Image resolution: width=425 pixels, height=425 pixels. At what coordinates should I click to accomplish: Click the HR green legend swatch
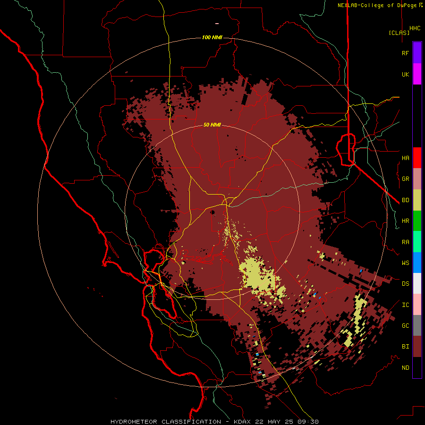(417, 221)
